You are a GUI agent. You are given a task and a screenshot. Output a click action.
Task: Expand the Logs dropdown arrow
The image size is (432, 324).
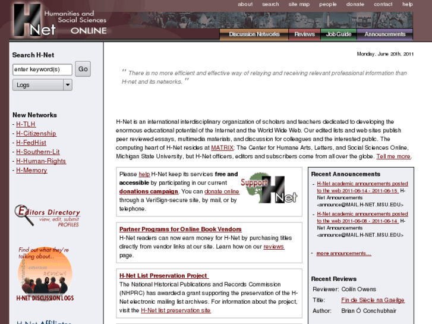pyautogui.click(x=68, y=85)
